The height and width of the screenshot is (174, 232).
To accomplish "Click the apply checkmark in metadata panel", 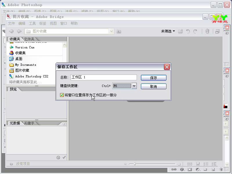I will [x=64, y=157].
